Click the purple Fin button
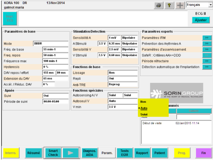213x160 pixels. [x=203, y=153]
